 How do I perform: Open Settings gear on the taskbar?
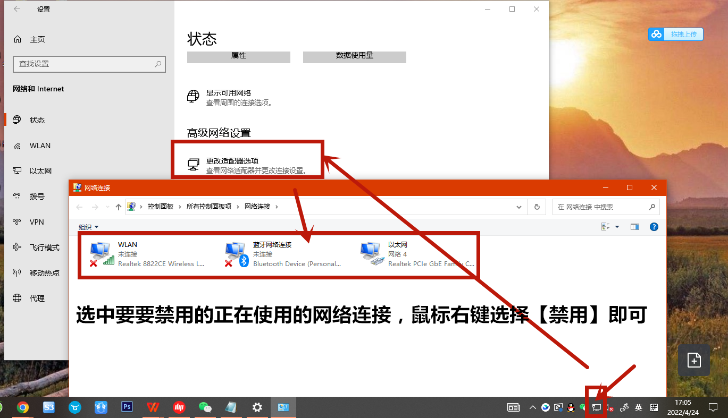[x=257, y=407]
